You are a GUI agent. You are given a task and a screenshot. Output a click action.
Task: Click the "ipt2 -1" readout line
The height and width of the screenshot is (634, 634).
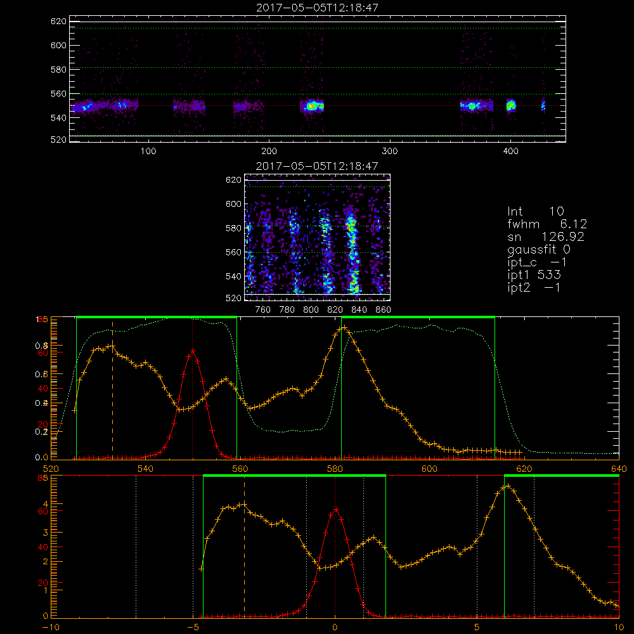click(x=534, y=287)
